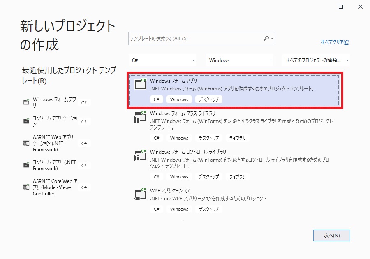
Task: Click the WPF アプリケーション template icon
Action: click(x=140, y=194)
